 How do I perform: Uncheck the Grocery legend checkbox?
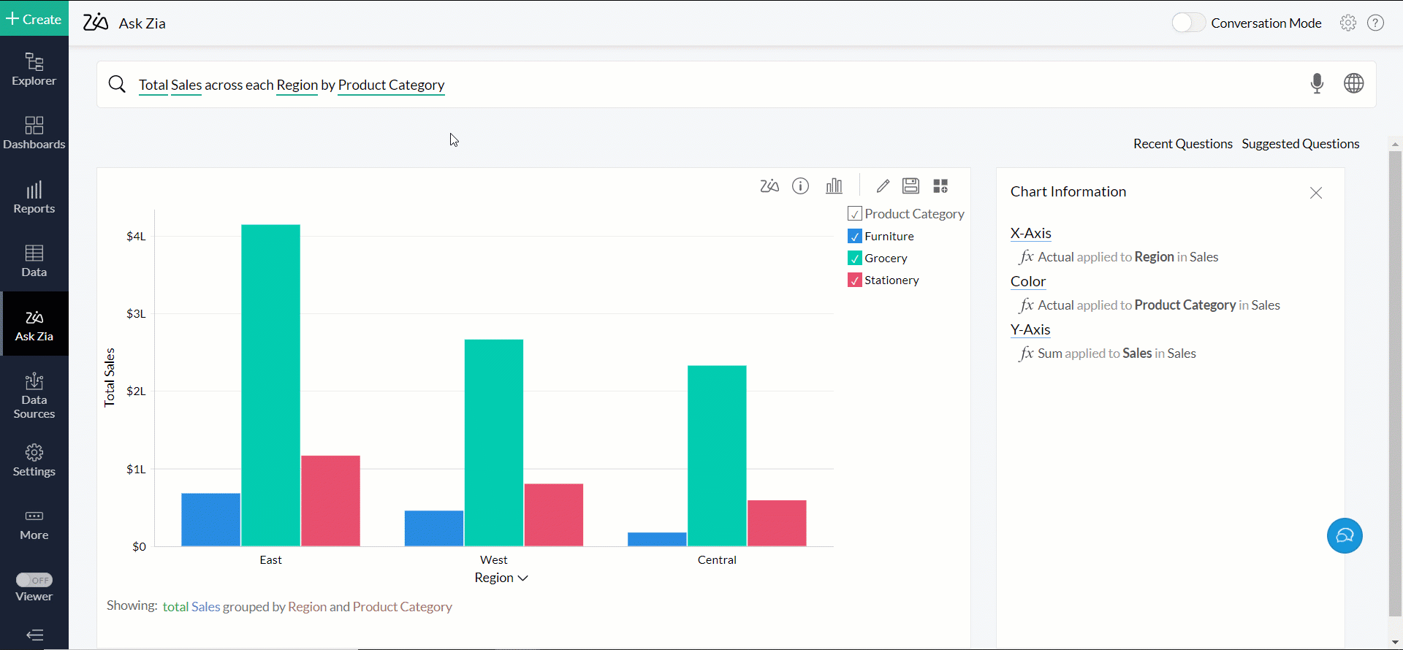[855, 259]
